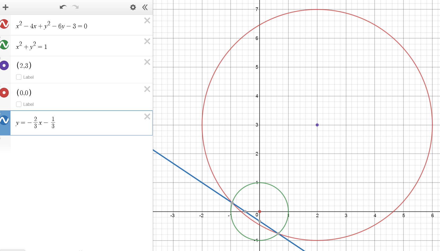Viewport: 440px width, 251px height.
Task: Click the upper-left gray intersection point of line and circles
Action: [232, 203]
